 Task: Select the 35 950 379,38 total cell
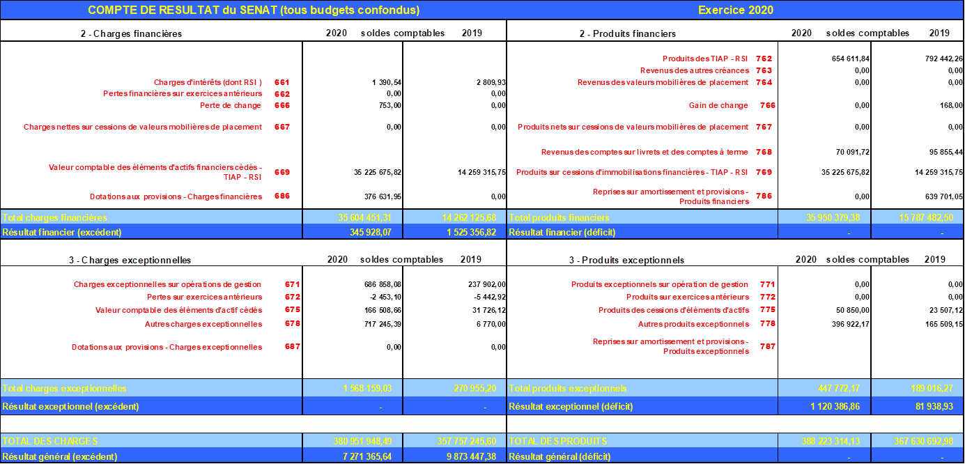pos(824,218)
